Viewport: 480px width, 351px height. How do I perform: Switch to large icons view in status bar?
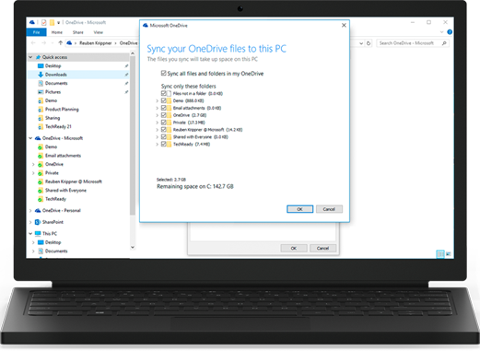tap(449, 254)
